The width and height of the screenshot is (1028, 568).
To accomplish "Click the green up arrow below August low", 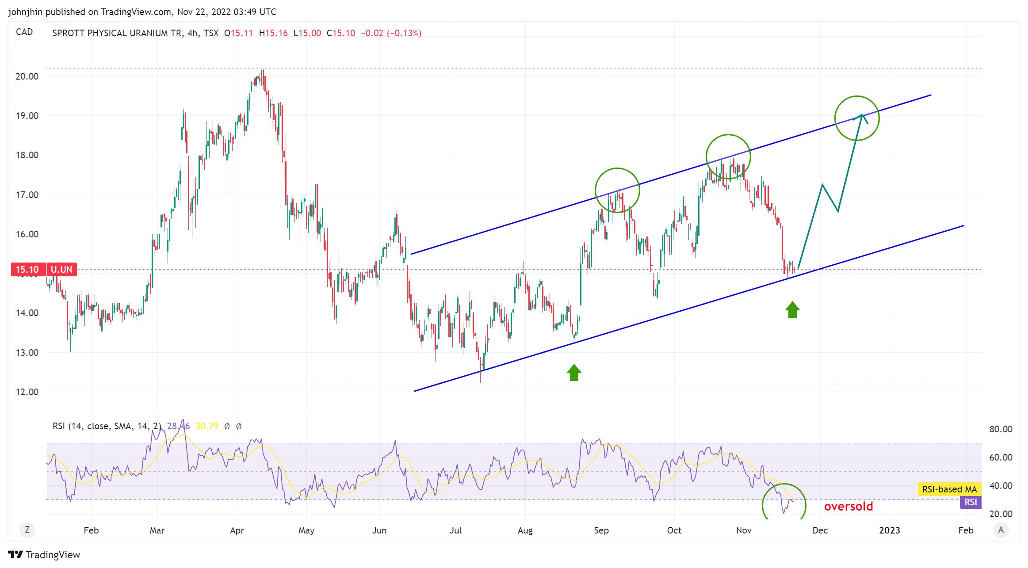I will click(574, 372).
